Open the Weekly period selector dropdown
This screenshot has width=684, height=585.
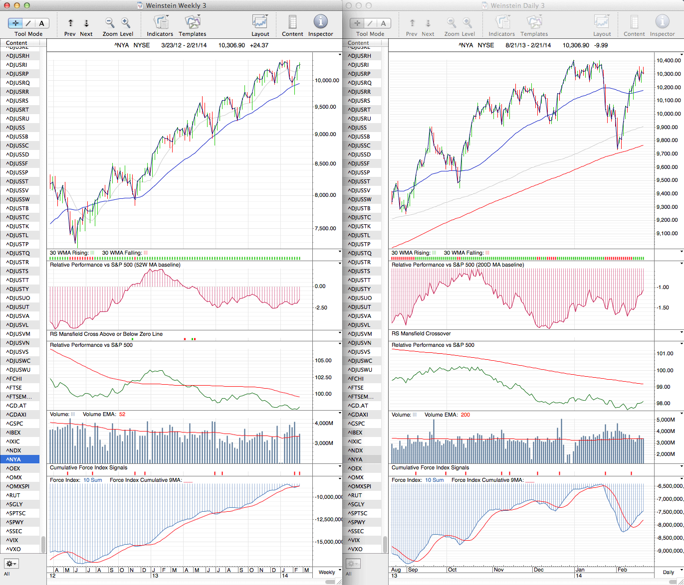pyautogui.click(x=329, y=572)
